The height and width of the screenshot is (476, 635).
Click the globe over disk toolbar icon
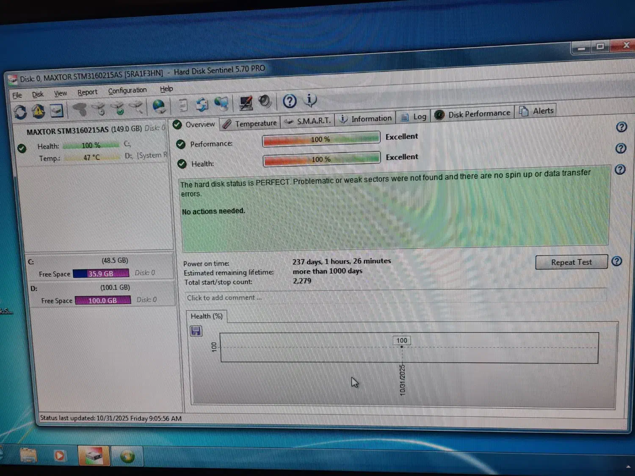[159, 106]
